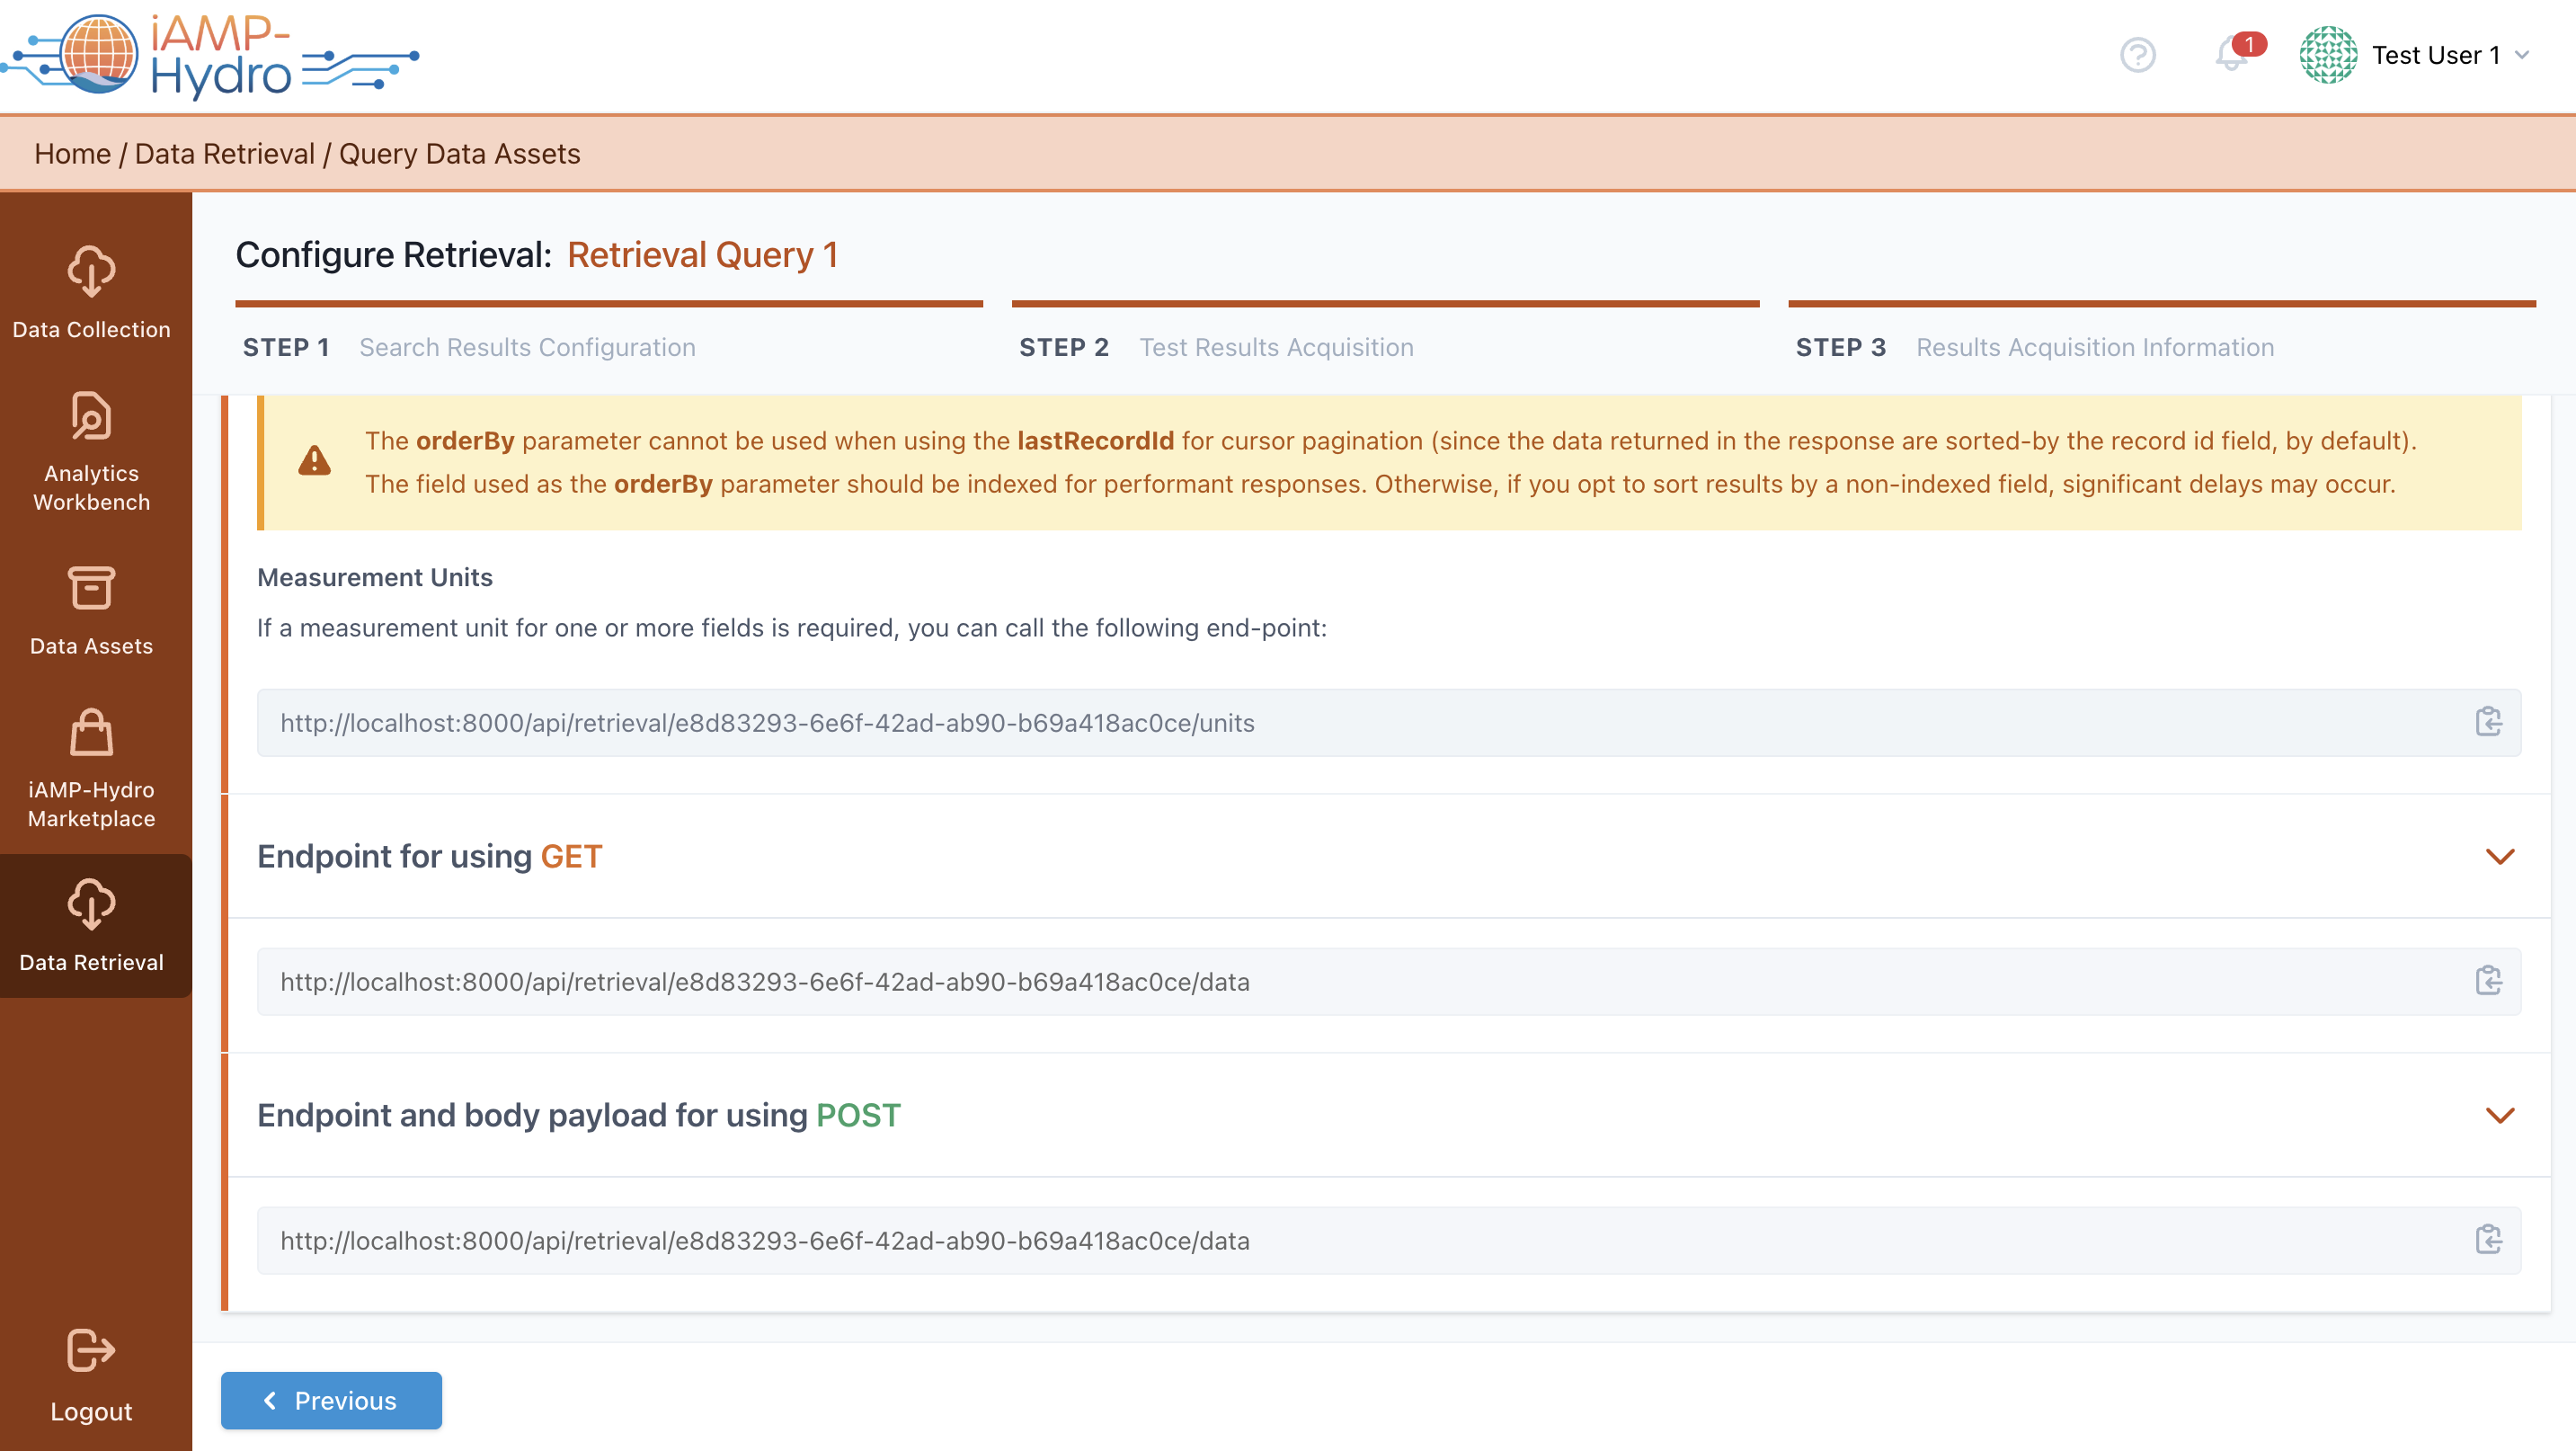2576x1451 pixels.
Task: Go to Data Assets in sidebar
Action: (91, 610)
